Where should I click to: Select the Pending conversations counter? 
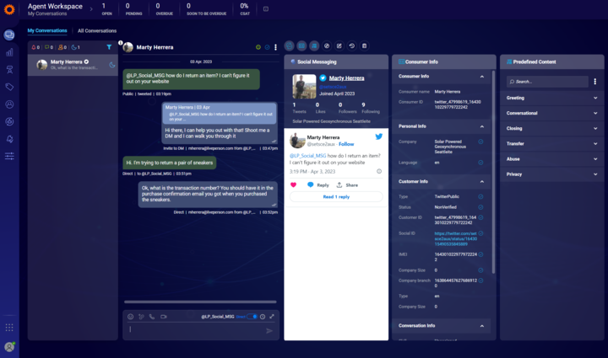click(x=133, y=9)
